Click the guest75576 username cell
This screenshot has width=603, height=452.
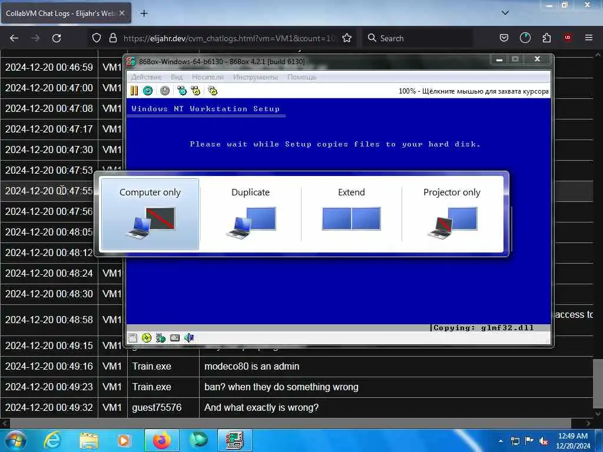coord(163,407)
